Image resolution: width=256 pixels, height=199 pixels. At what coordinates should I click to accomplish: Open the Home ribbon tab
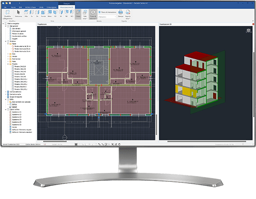tap(13, 7)
